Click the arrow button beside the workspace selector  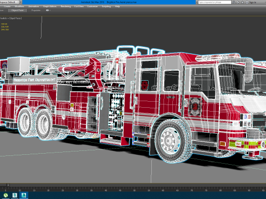pyautogui.click(x=21, y=2)
